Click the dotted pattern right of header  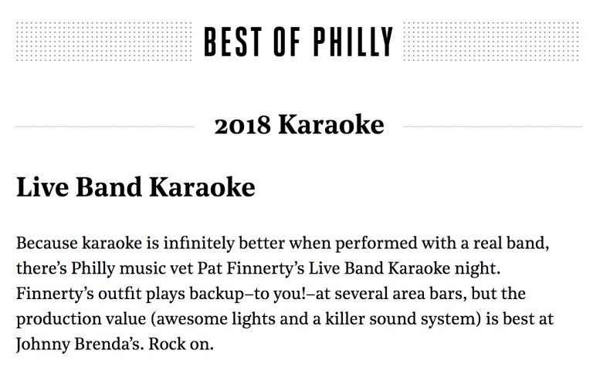click(x=492, y=42)
